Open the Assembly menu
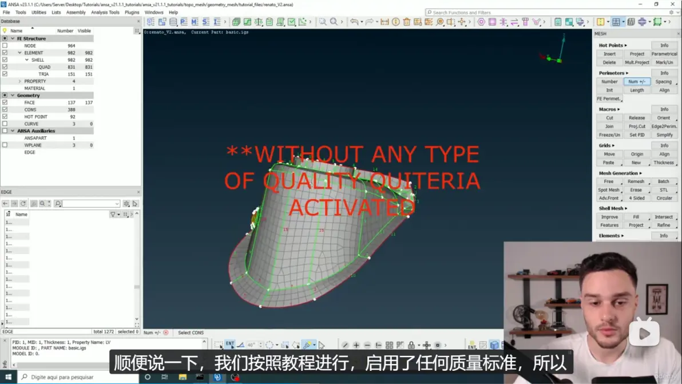 (76, 13)
